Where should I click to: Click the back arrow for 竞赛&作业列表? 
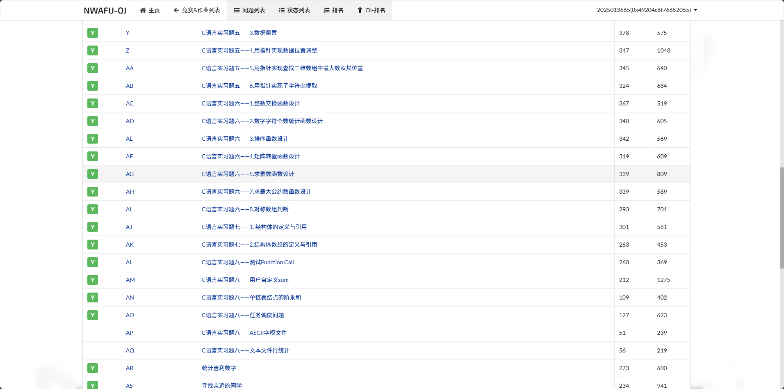click(176, 10)
